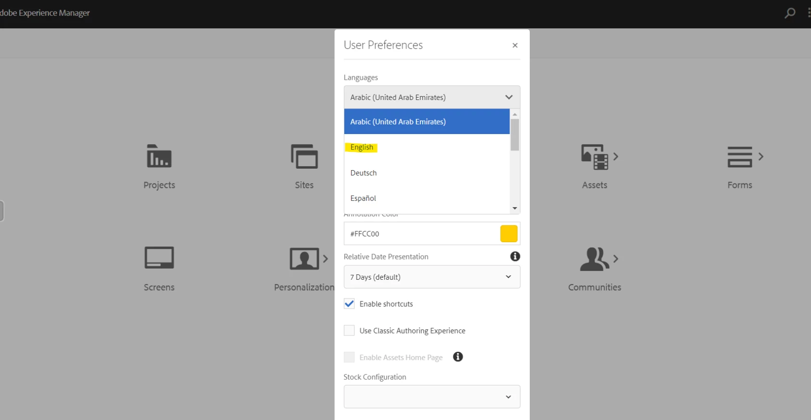
Task: Open the Stock Configuration dropdown
Action: pos(432,396)
